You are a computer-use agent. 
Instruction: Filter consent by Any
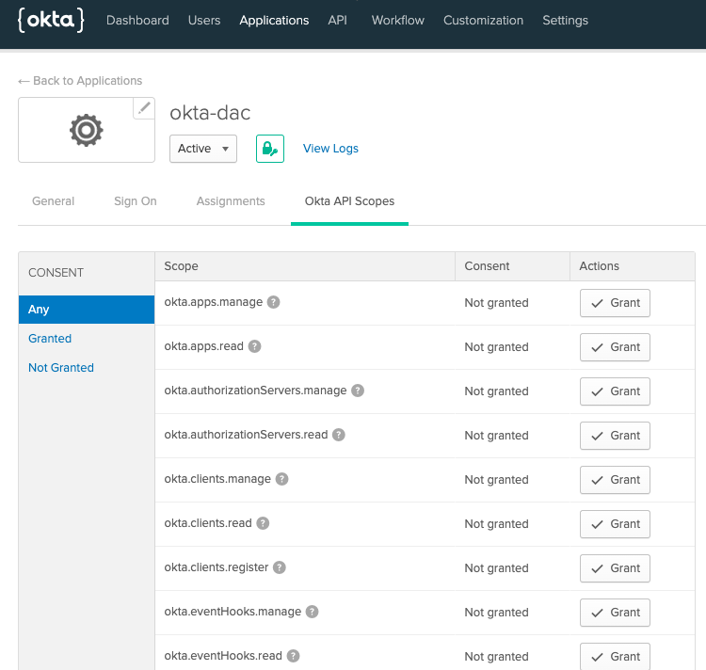87,310
